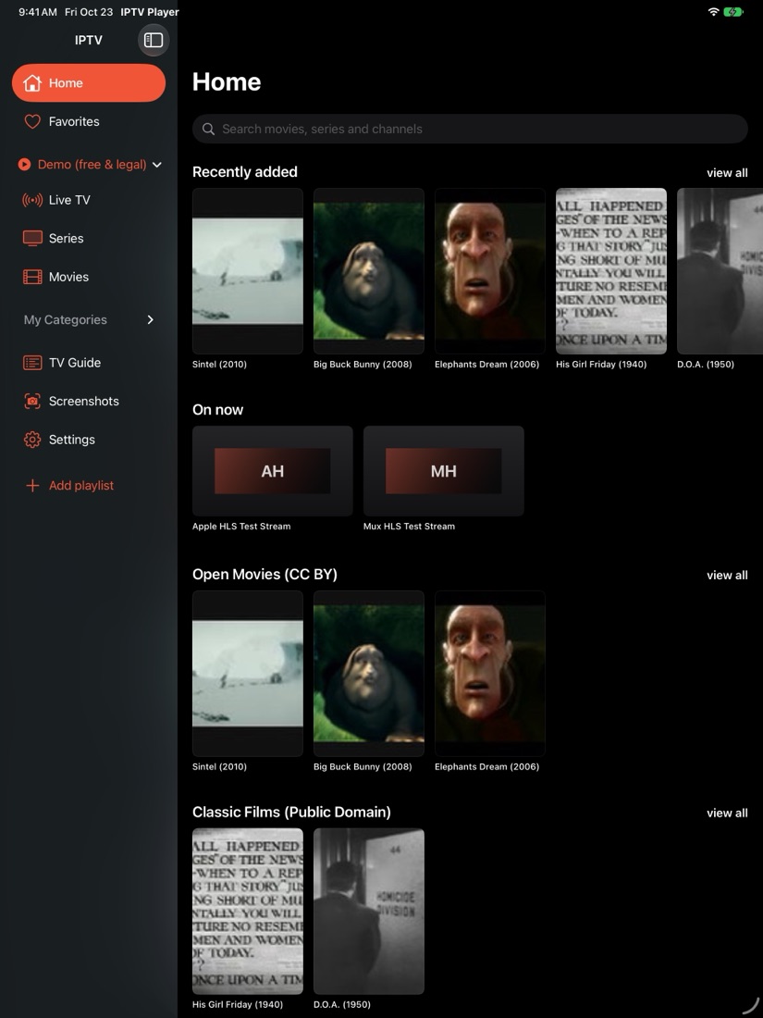The height and width of the screenshot is (1018, 763).
Task: Click the Home house icon
Action: point(31,83)
